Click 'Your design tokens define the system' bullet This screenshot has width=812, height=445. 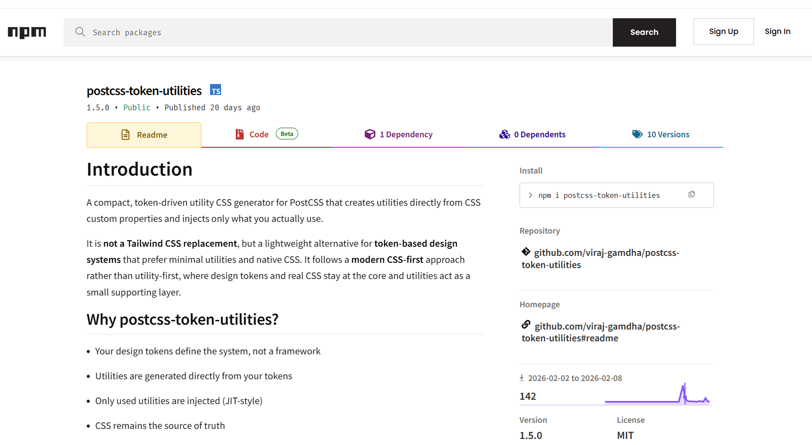(208, 351)
